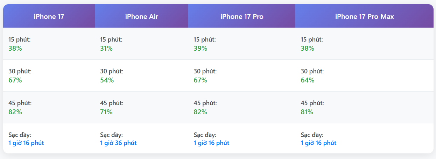Image resolution: width=436 pixels, height=159 pixels.
Task: Select the 39% value for iPhone 17 Pro
Action: (x=200, y=48)
